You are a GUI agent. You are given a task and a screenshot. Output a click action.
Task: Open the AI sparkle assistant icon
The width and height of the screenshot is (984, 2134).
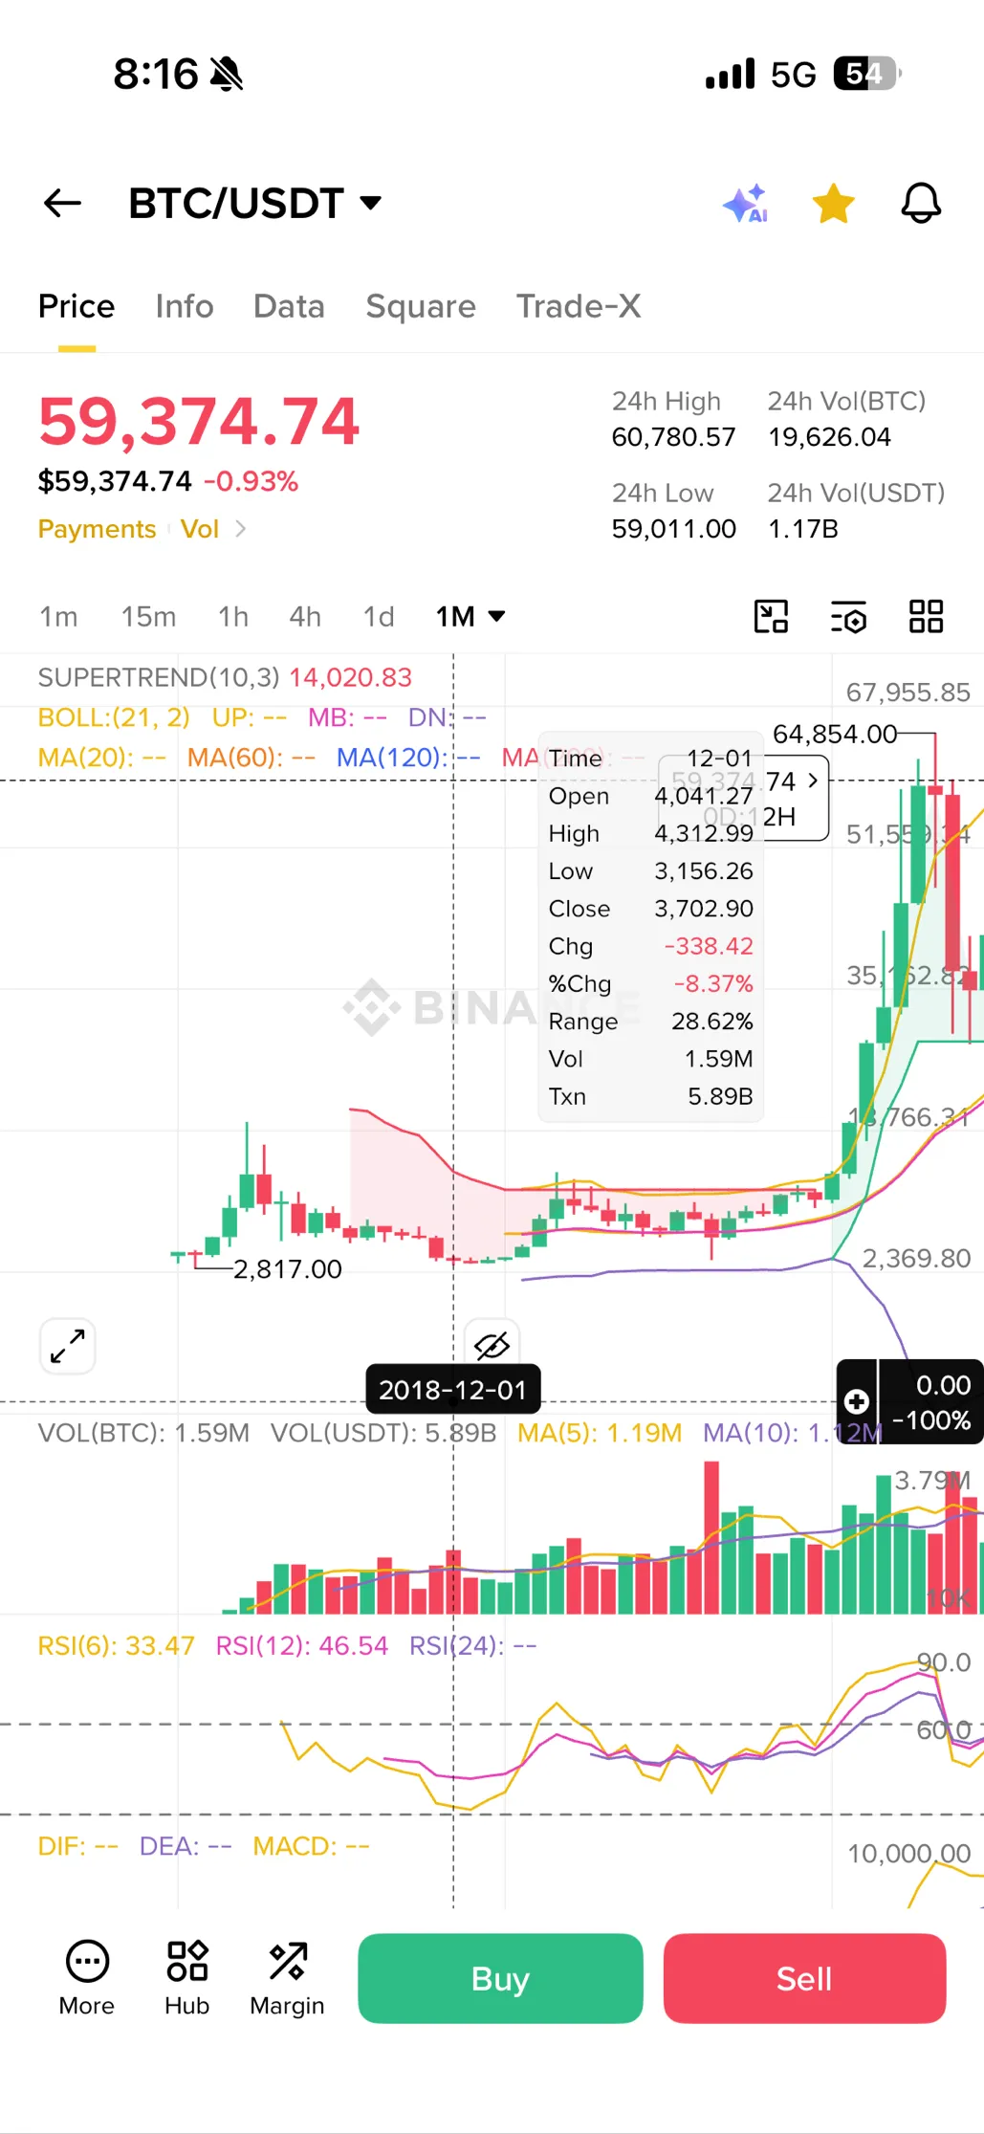click(x=746, y=203)
